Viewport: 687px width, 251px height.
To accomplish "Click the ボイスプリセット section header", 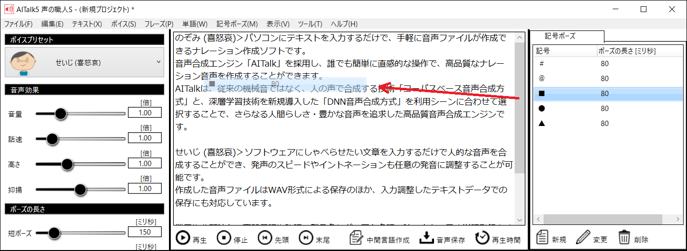I will pyautogui.click(x=85, y=40).
